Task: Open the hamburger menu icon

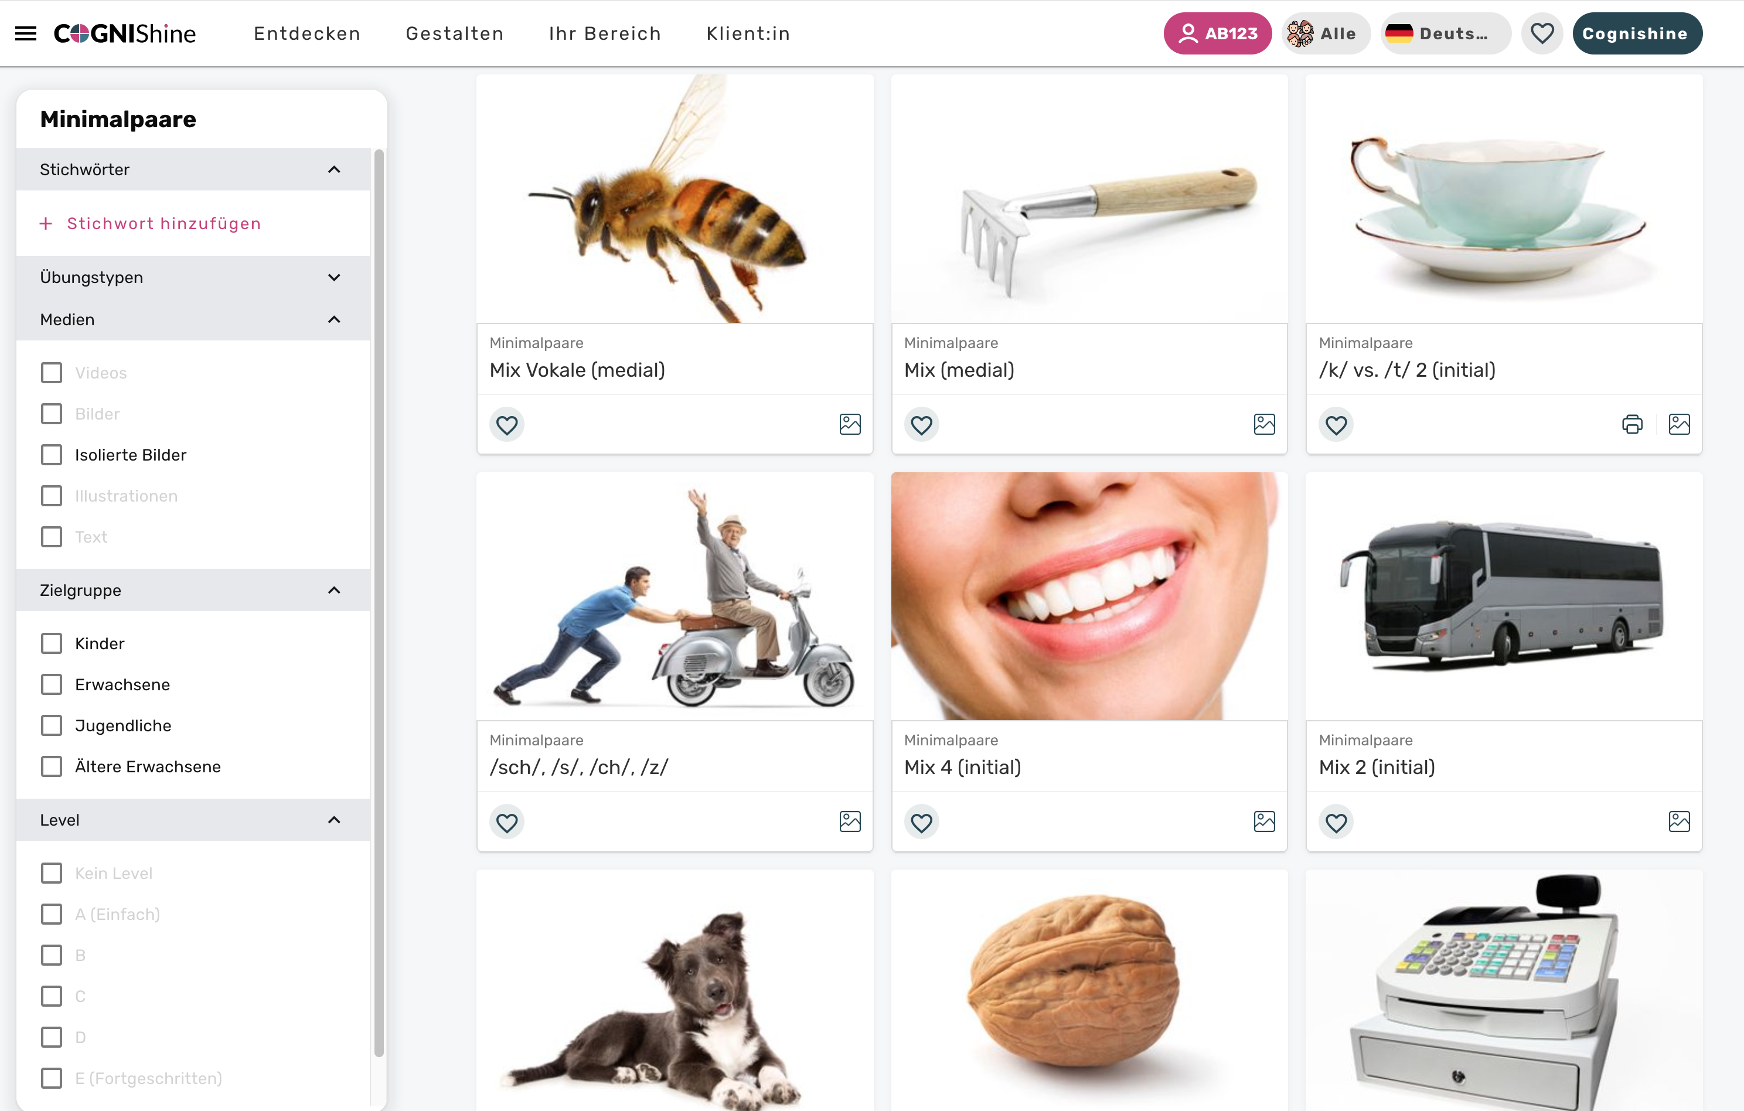Action: [x=26, y=33]
